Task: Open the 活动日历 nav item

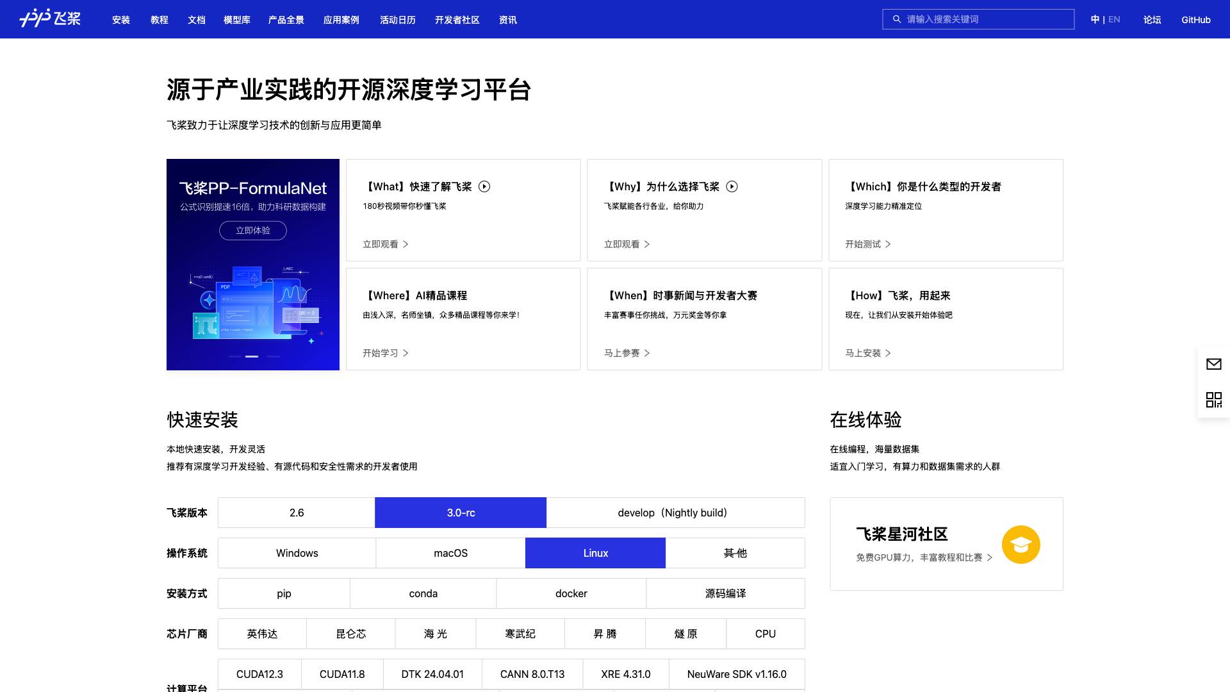Action: (x=398, y=20)
